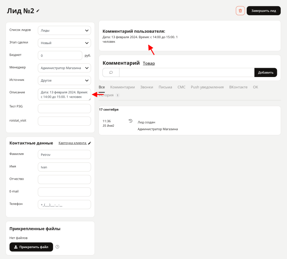Click the Прикрепить файл button

tap(31, 247)
